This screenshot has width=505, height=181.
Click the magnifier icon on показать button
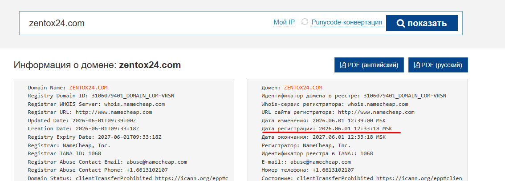coord(401,24)
